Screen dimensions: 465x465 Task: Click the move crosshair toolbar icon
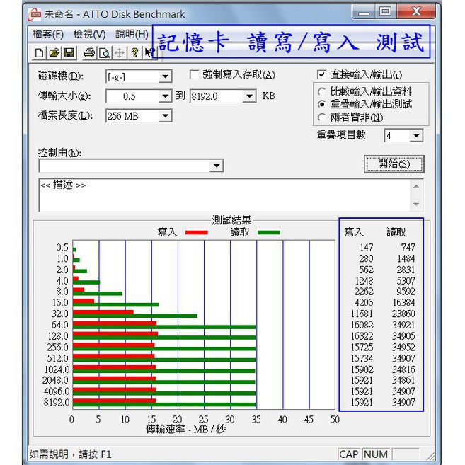point(119,53)
